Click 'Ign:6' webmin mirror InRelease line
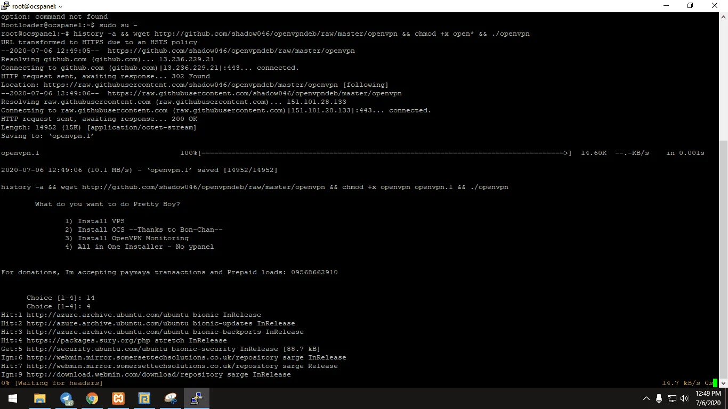The width and height of the screenshot is (728, 409). coord(174,357)
